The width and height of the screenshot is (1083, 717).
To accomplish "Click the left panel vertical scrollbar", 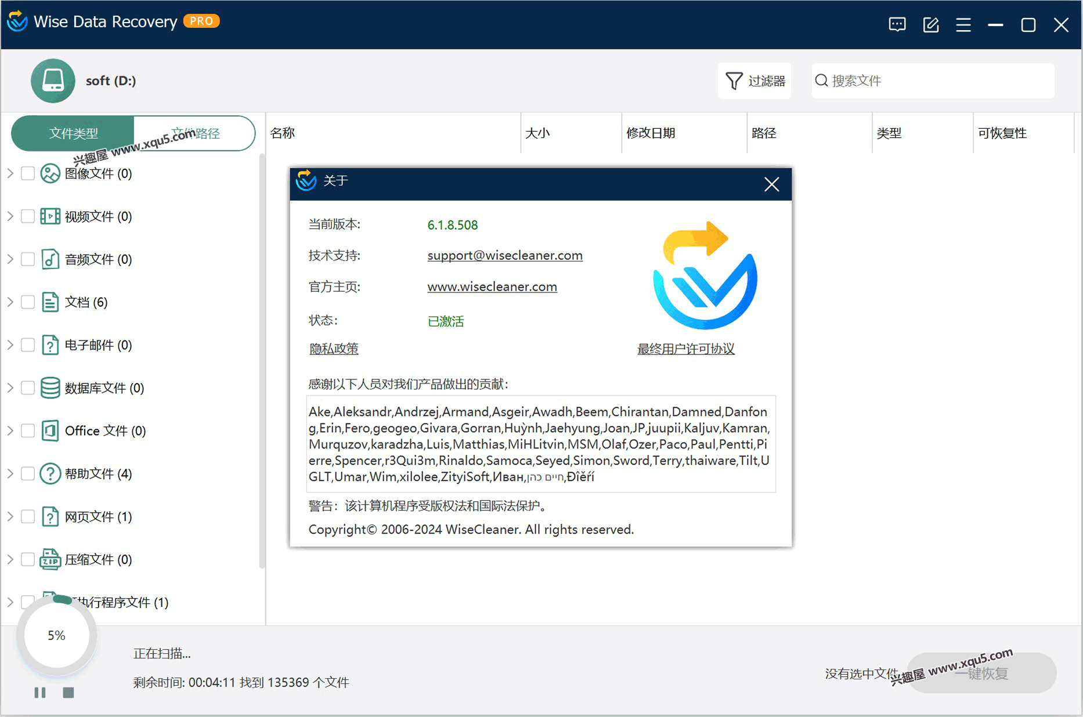I will tap(262, 360).
